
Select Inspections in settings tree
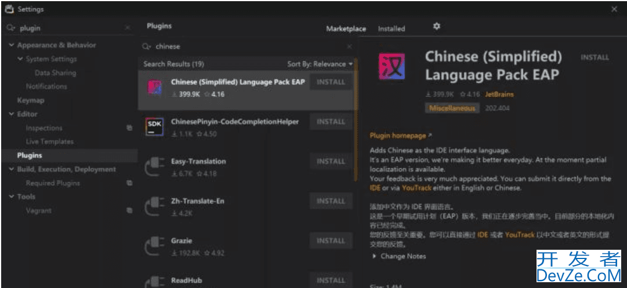44,128
